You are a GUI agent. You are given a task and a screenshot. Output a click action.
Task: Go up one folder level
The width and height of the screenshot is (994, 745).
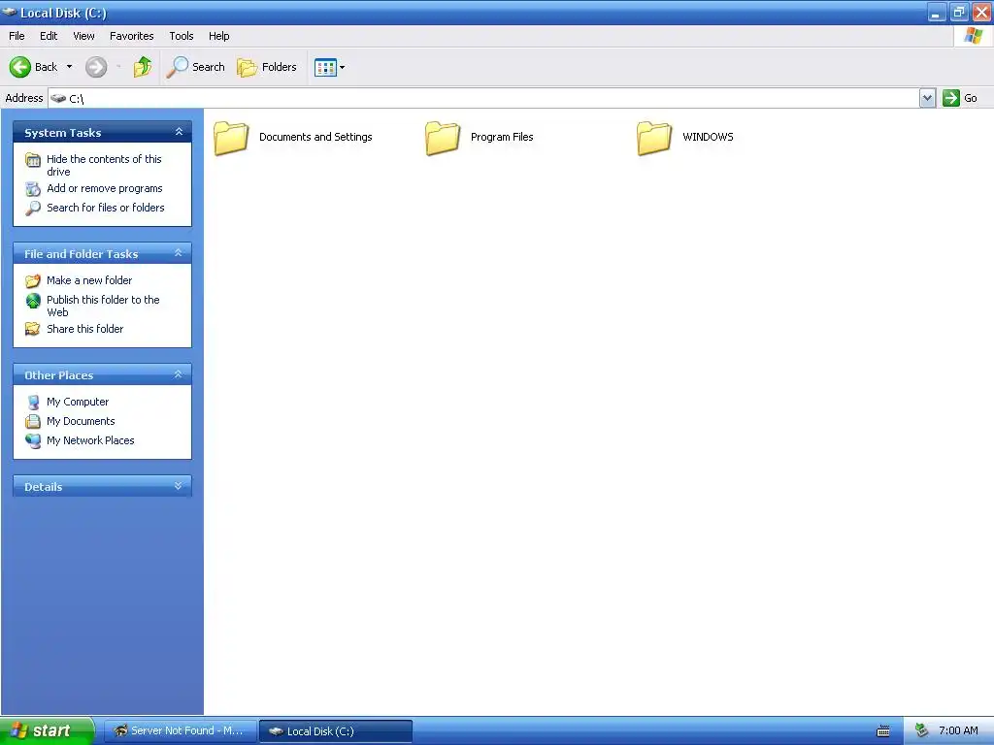(143, 67)
